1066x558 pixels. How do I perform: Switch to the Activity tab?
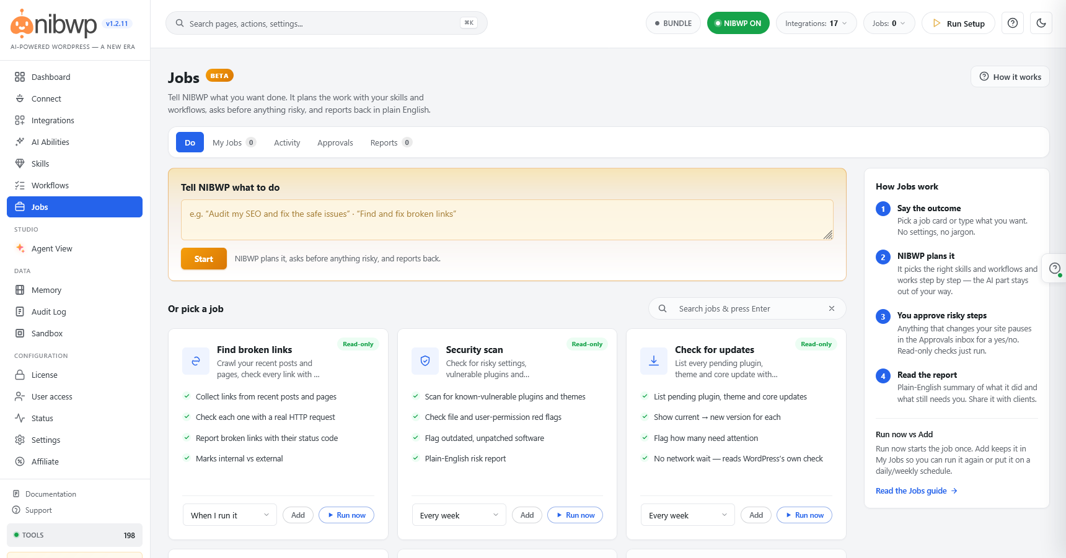(287, 142)
